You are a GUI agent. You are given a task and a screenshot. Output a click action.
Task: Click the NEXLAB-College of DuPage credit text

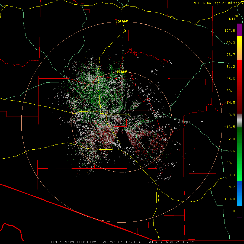[x=218, y=3]
